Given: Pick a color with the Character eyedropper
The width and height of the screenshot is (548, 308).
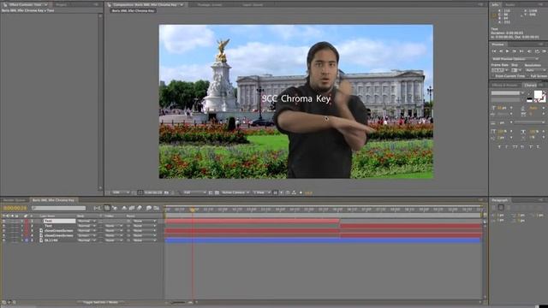Looking at the screenshot, I should [x=529, y=93].
